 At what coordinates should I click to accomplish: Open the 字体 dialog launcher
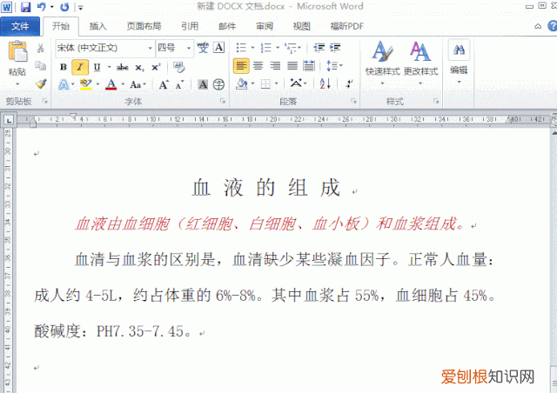[x=223, y=101]
